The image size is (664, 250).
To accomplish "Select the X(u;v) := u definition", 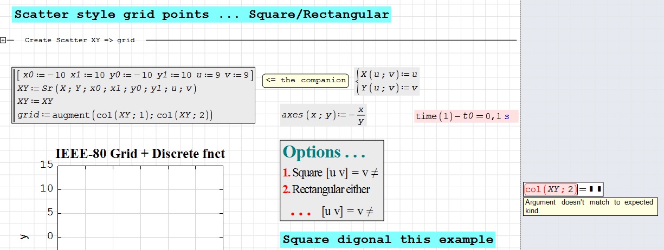I will click(389, 75).
